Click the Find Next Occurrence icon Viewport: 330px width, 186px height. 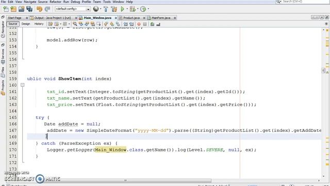pos(87,24)
